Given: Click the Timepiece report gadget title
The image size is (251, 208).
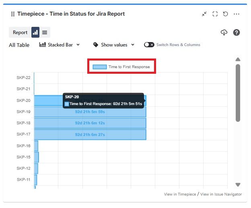Looking at the screenshot, I should (71, 14).
